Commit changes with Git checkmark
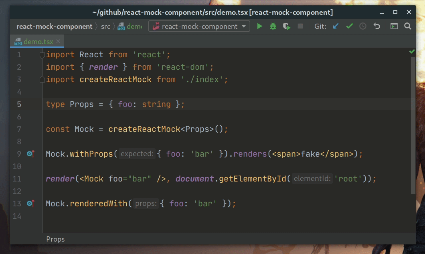The image size is (425, 254). 349,26
